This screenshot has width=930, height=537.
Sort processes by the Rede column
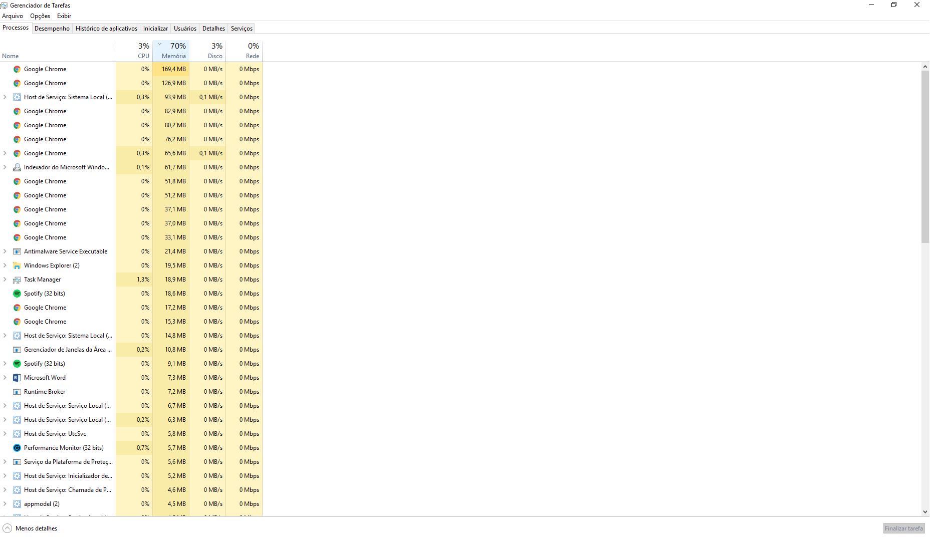244,51
